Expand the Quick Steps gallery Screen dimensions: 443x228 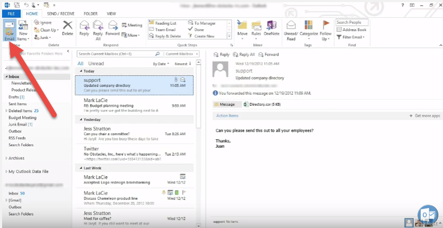(x=229, y=36)
